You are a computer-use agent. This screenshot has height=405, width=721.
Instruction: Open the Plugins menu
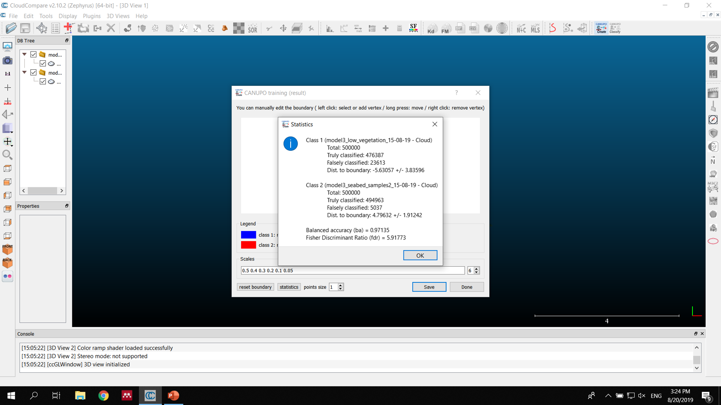[x=91, y=16]
